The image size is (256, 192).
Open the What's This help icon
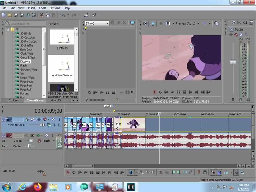[x=94, y=15]
